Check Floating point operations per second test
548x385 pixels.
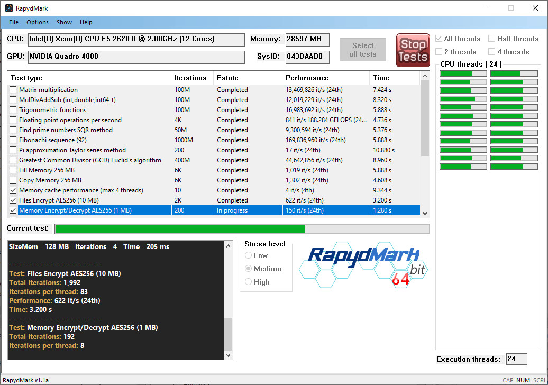[13, 120]
